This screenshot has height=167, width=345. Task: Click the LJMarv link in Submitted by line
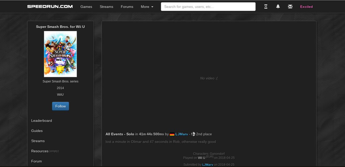pos(208,165)
